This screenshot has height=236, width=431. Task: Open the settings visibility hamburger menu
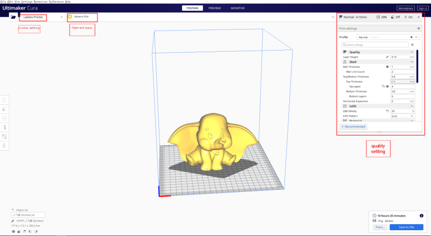pos(412,45)
